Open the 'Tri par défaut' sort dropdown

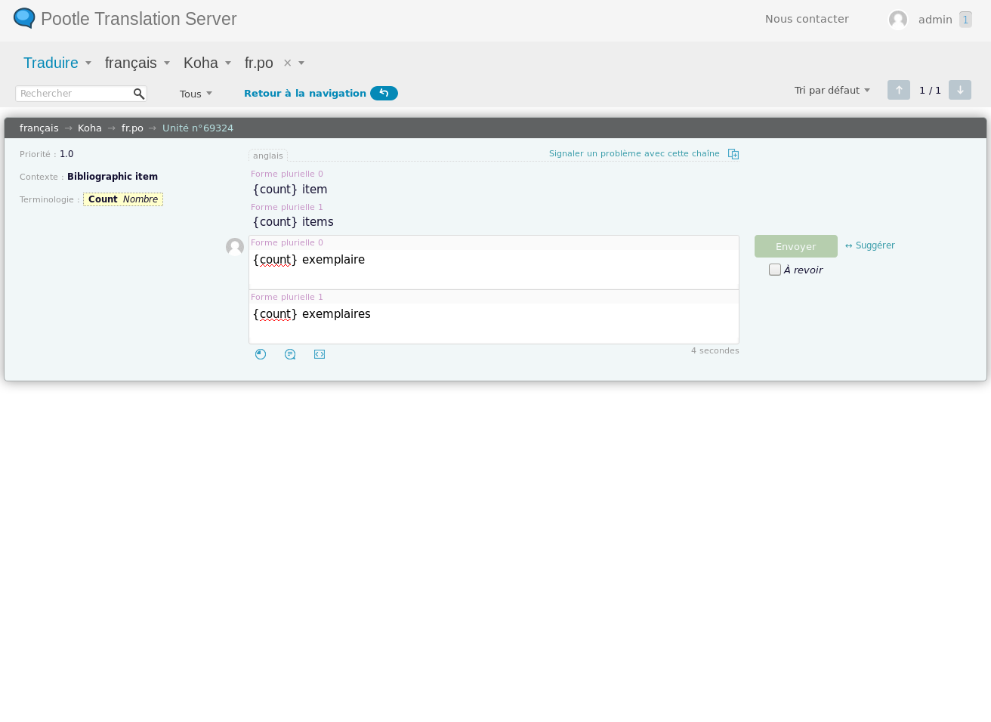832,91
